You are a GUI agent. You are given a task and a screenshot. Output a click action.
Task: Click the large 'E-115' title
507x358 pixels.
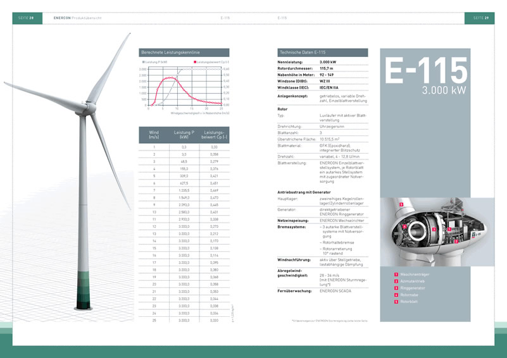click(426, 70)
